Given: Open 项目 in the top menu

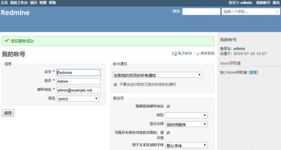Looking at the screenshot, I should (x=33, y=3).
